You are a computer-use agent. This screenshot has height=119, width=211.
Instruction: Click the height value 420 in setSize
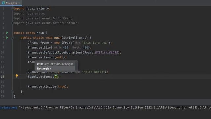coord(85,48)
